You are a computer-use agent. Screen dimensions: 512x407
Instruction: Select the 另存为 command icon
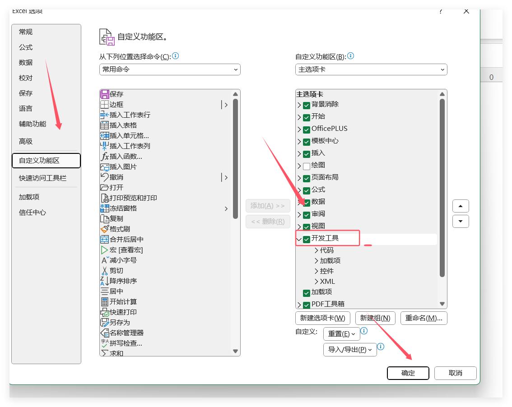104,323
